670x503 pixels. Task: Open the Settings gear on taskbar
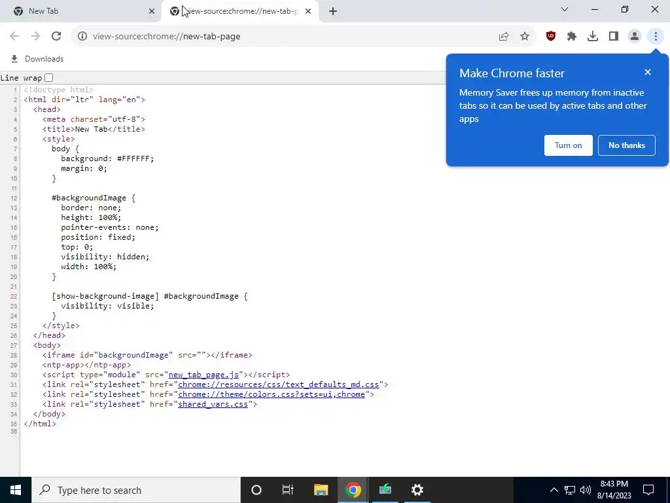(x=417, y=490)
